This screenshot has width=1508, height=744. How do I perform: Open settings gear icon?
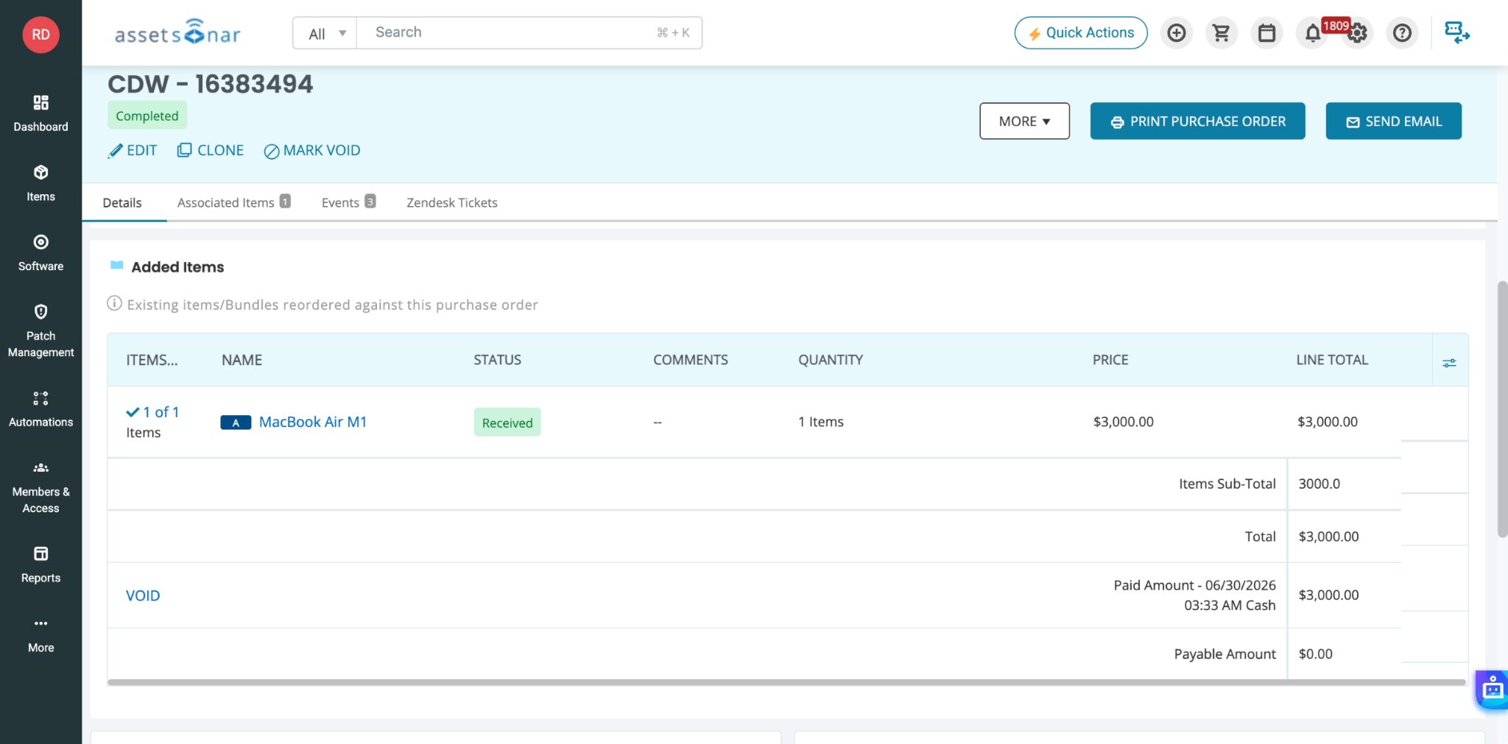[x=1358, y=33]
